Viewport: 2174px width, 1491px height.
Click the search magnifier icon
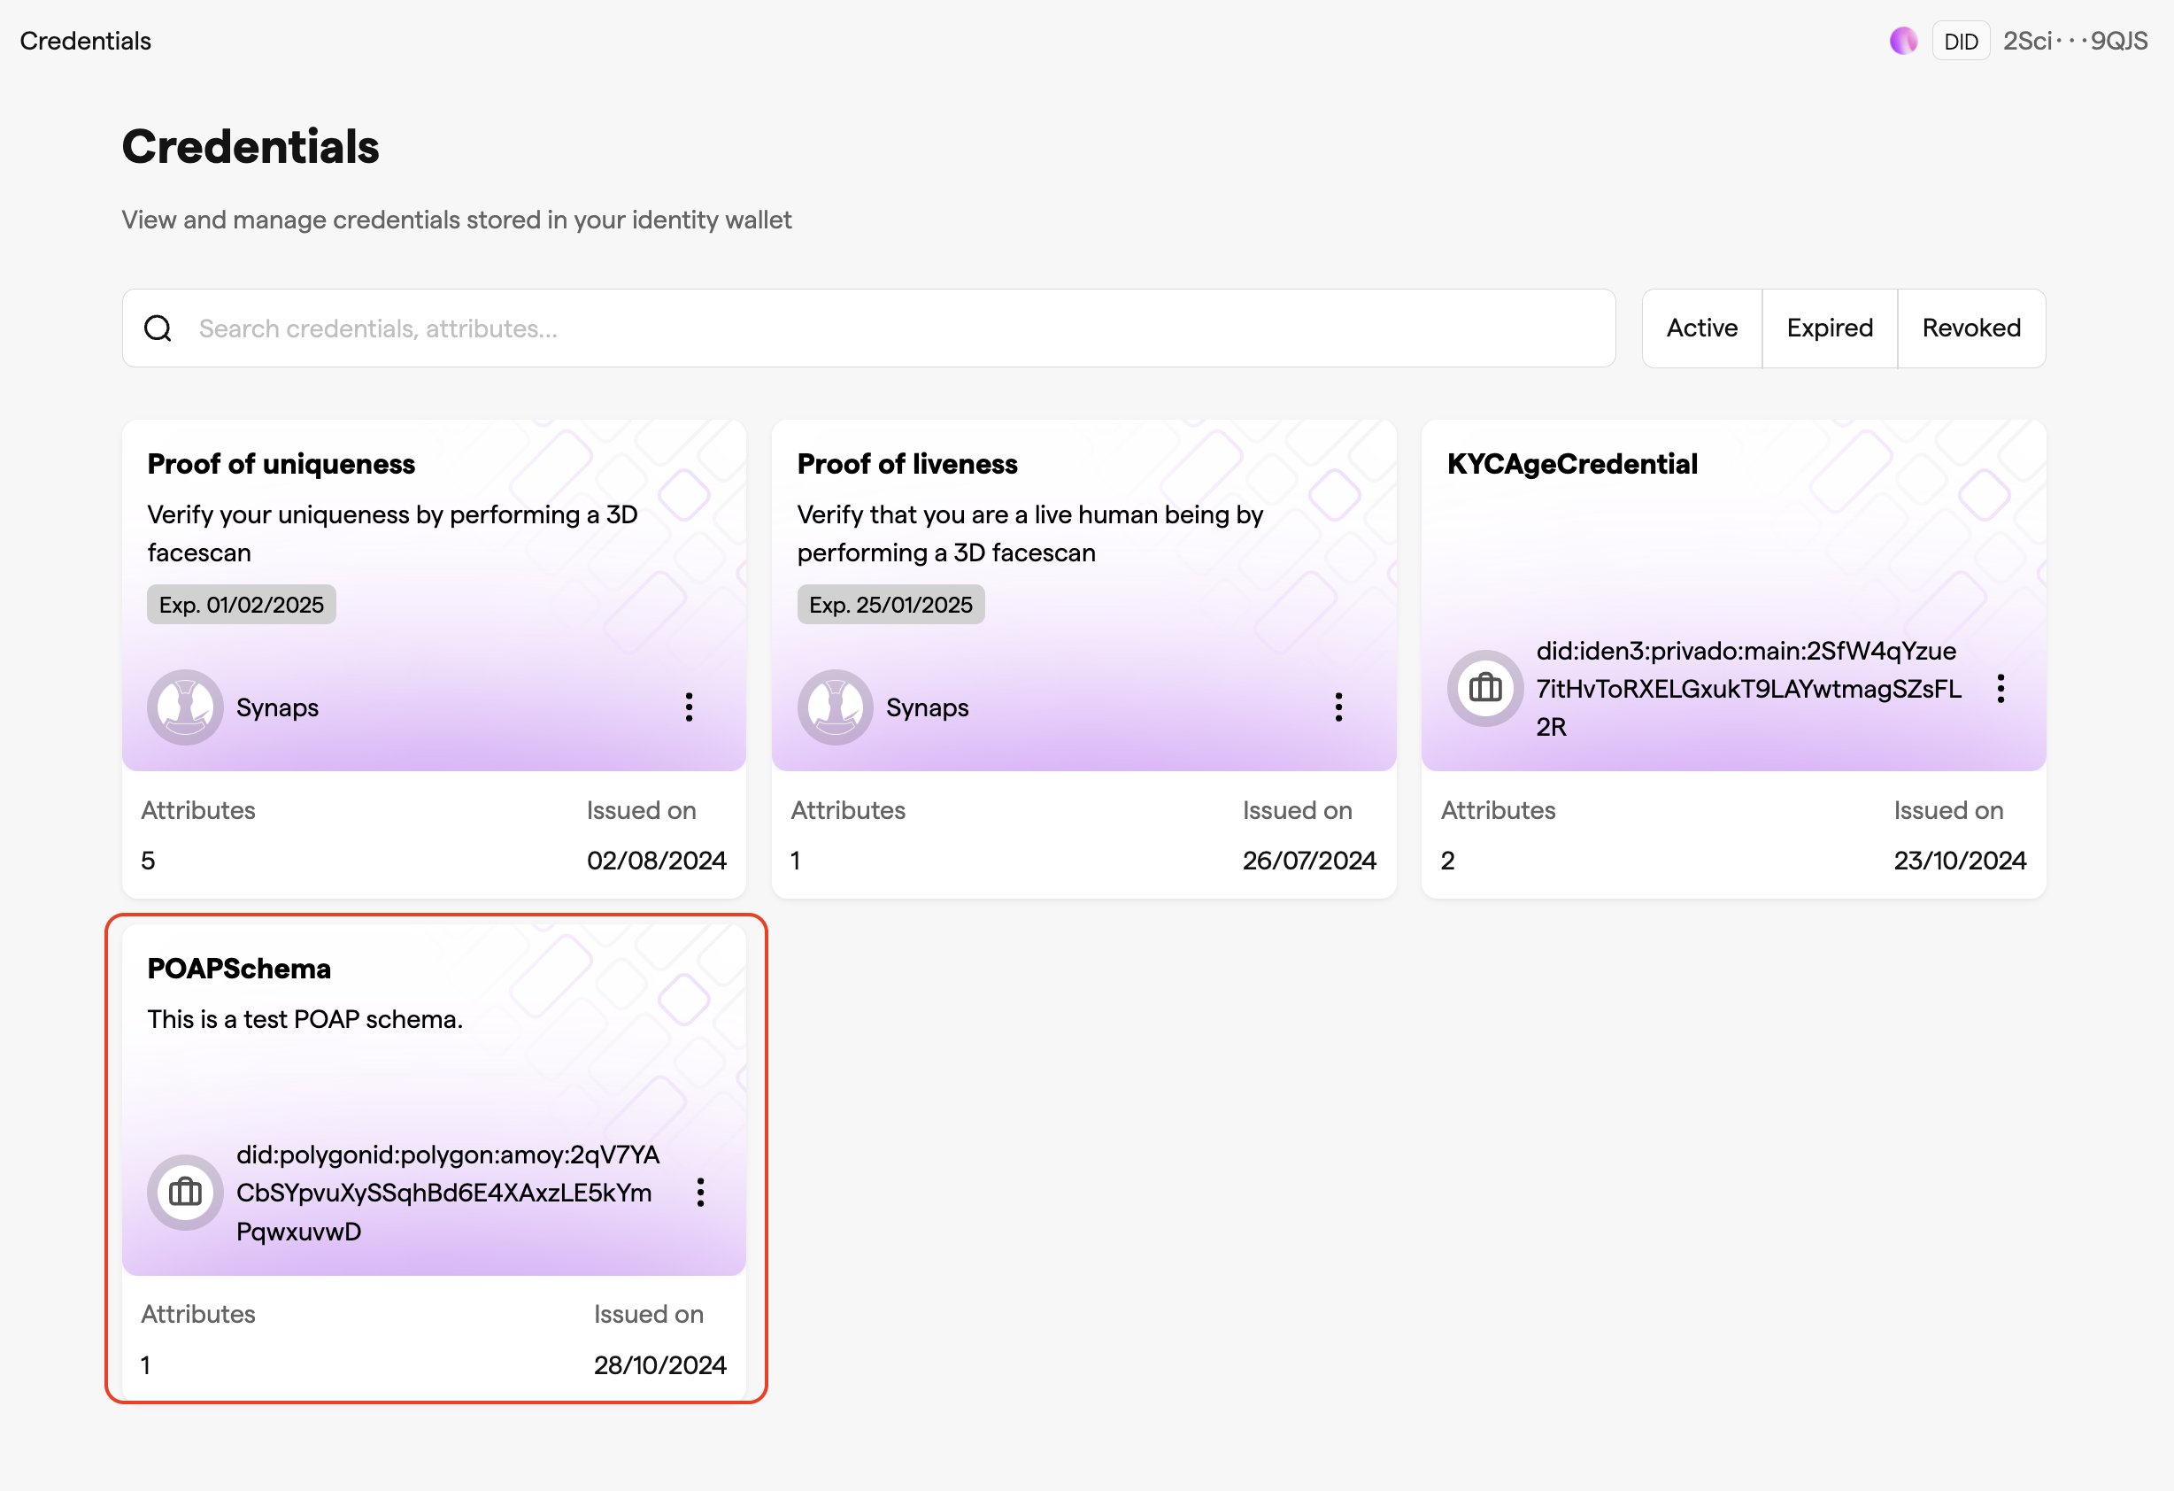[158, 328]
